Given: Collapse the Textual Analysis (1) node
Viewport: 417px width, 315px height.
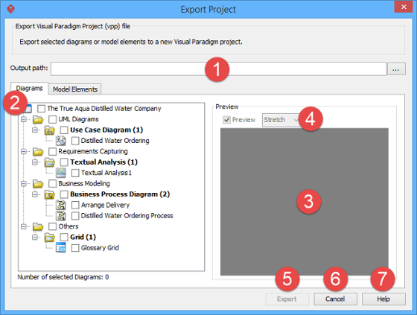Looking at the screenshot, I should coord(35,162).
